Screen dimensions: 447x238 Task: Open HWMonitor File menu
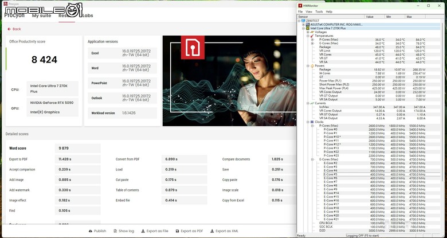coord(300,11)
